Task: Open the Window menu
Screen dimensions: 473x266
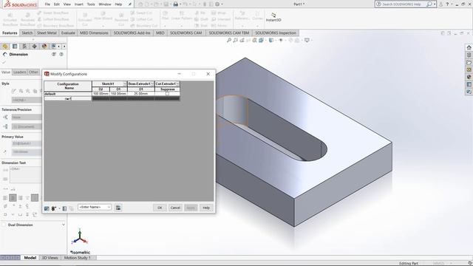Action: [x=105, y=4]
